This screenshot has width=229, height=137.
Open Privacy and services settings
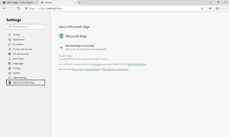click(22, 49)
